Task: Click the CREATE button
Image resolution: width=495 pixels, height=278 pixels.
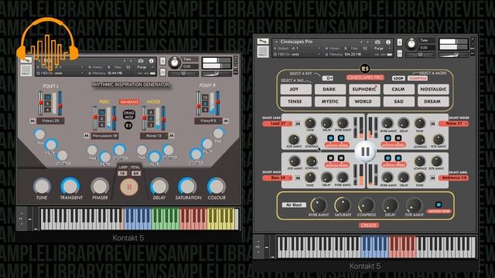Action: (x=368, y=225)
